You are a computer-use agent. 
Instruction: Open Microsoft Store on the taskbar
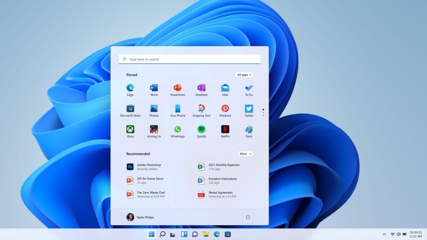[228, 234]
